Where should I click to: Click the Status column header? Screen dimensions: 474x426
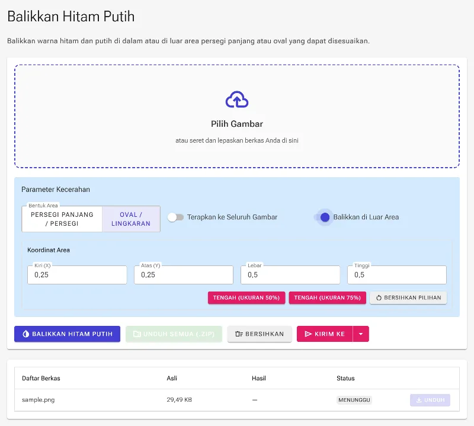(345, 378)
